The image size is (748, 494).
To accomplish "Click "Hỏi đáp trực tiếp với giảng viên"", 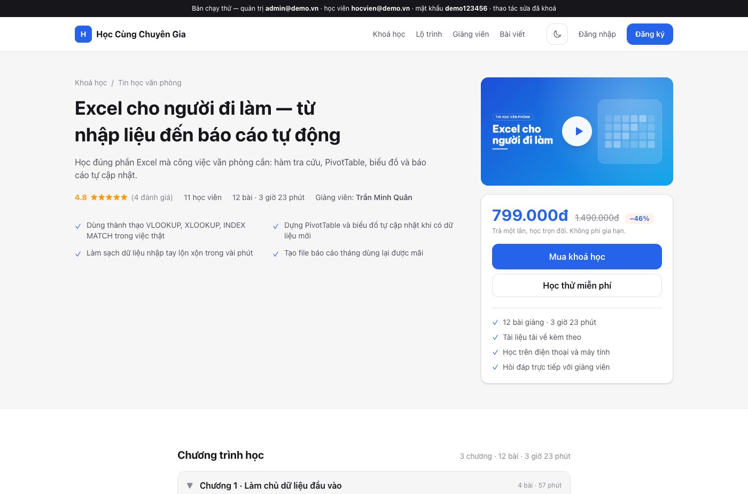I will (556, 367).
